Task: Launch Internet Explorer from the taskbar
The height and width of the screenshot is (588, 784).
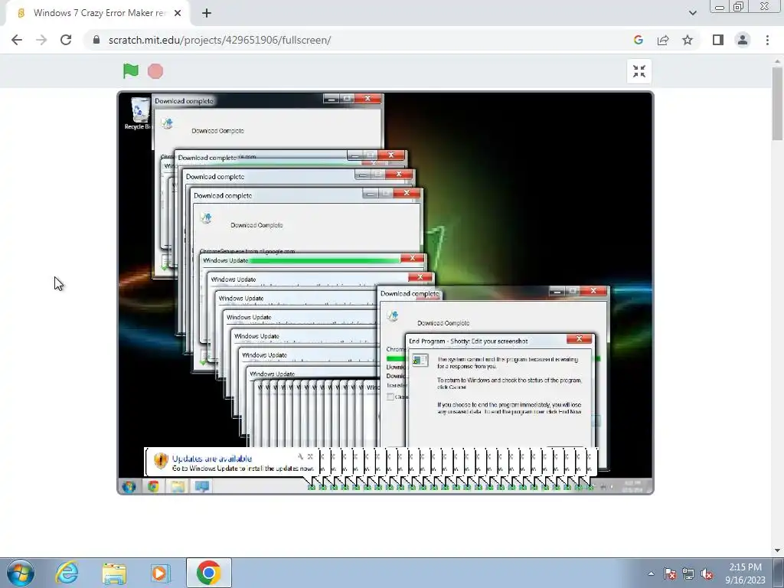Action: point(67,573)
